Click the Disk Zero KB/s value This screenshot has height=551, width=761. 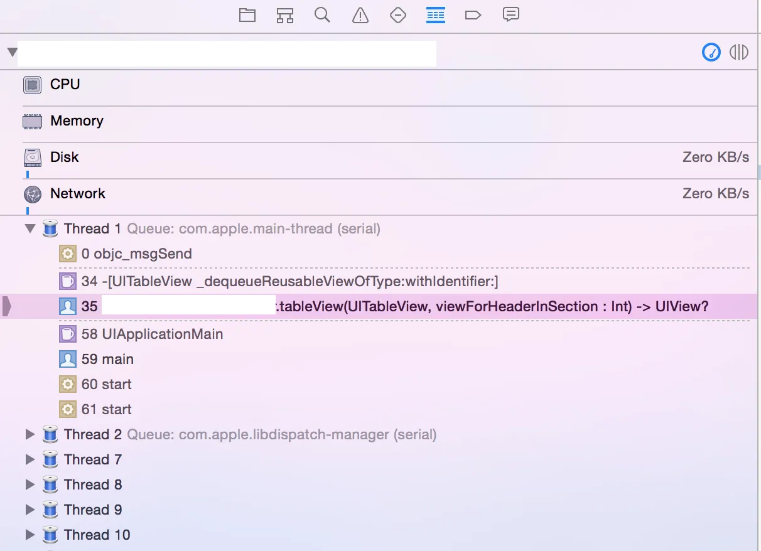tap(716, 158)
